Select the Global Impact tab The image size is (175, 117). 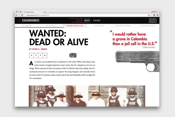[99, 26]
